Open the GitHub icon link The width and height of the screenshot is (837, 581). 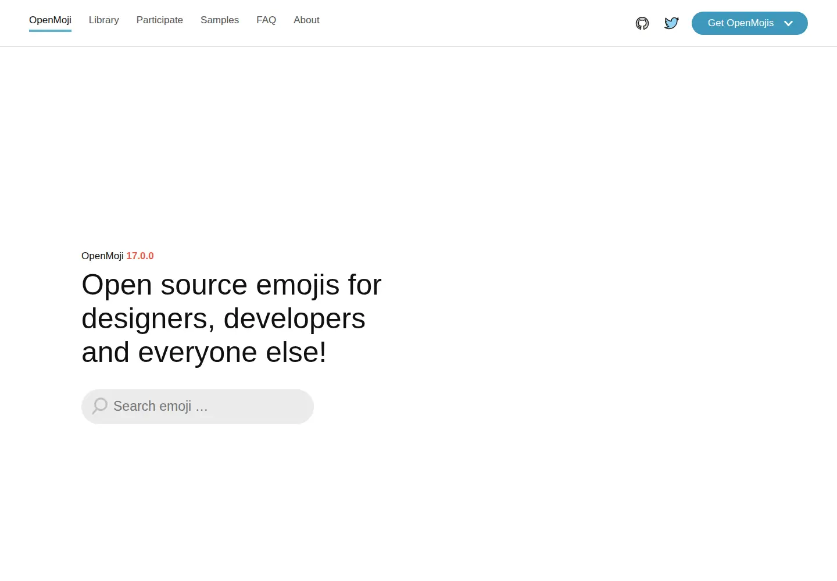pos(642,23)
